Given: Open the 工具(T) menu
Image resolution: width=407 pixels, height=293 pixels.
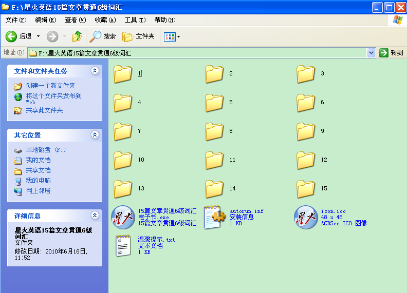Looking at the screenshot, I should tap(135, 20).
